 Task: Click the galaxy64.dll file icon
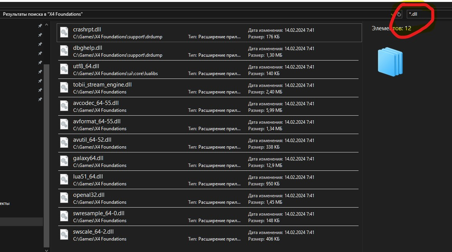coord(64,162)
